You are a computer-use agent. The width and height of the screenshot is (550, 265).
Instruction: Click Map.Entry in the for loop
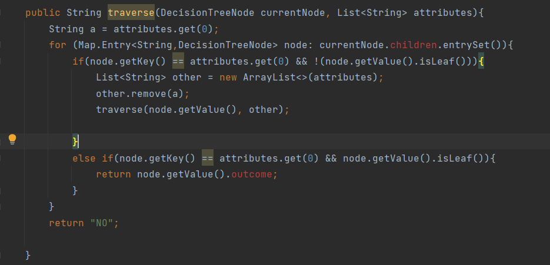click(105, 45)
